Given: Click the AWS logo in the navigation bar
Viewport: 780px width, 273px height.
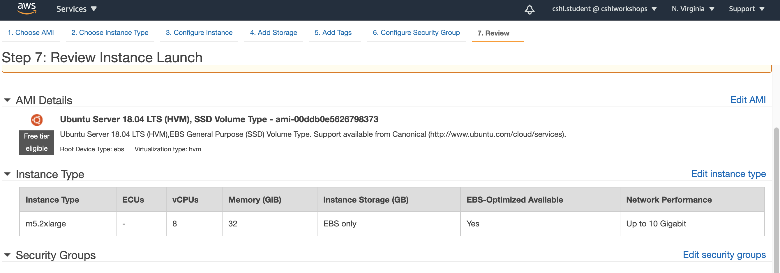Looking at the screenshot, I should coord(27,8).
